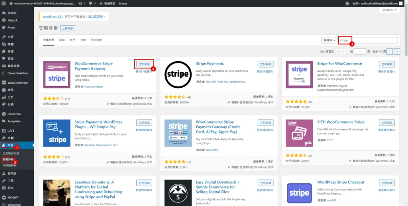Install WooCommerce Stripe Payment Gateway now
408x206 pixels.
pos(144,64)
